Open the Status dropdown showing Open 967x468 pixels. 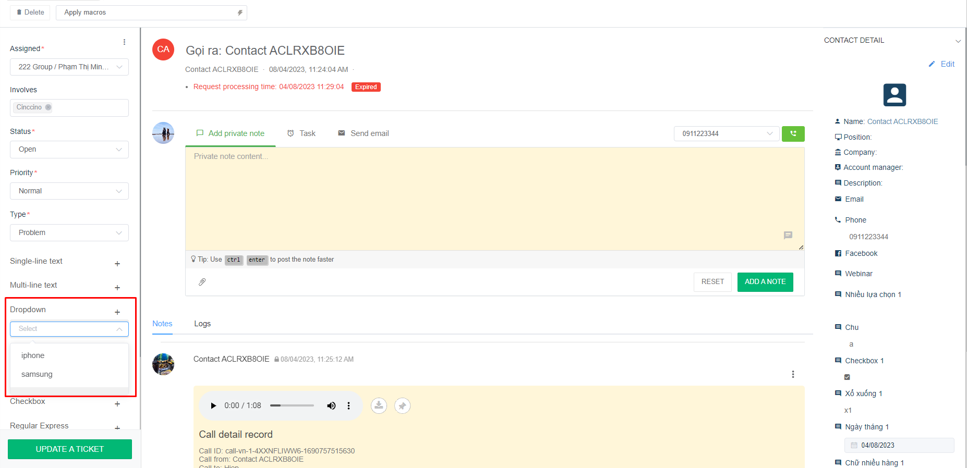point(69,150)
